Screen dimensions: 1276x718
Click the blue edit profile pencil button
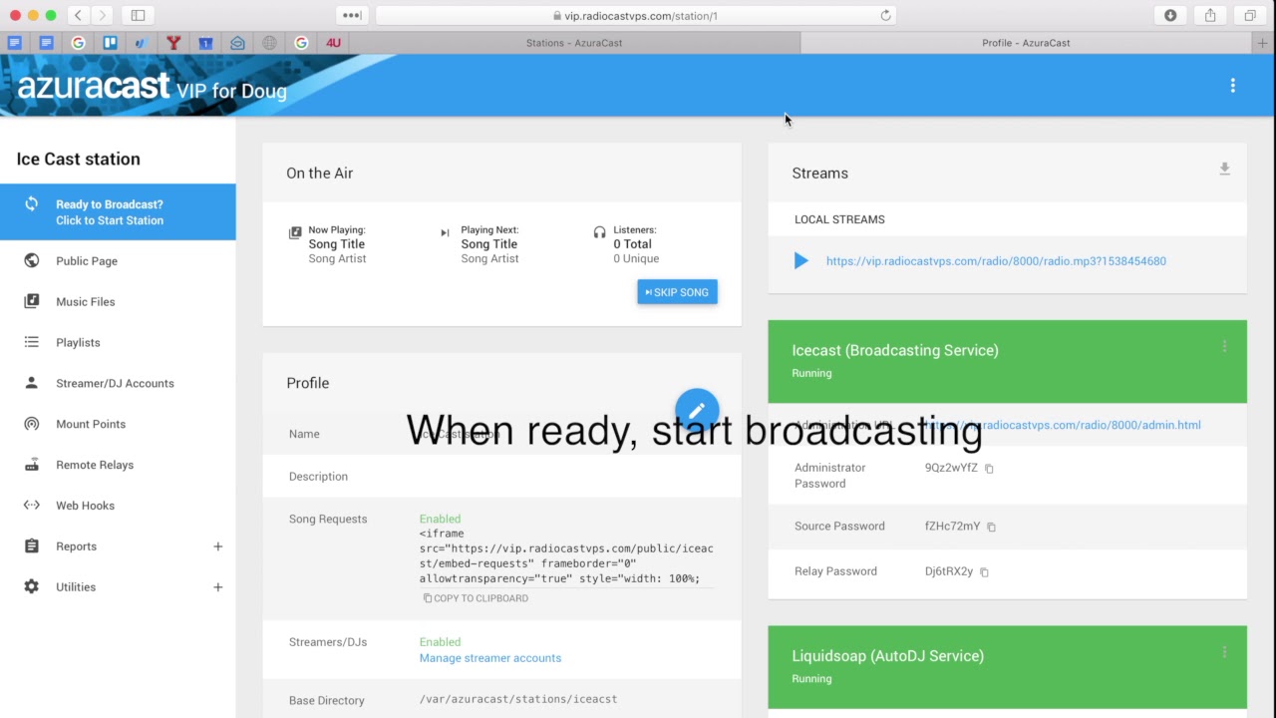pos(697,411)
